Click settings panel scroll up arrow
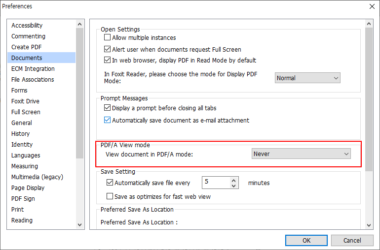Viewport: 380px width, 250px height. pyautogui.click(x=369, y=24)
